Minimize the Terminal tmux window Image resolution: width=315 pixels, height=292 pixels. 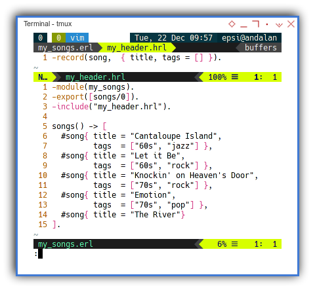click(243, 27)
